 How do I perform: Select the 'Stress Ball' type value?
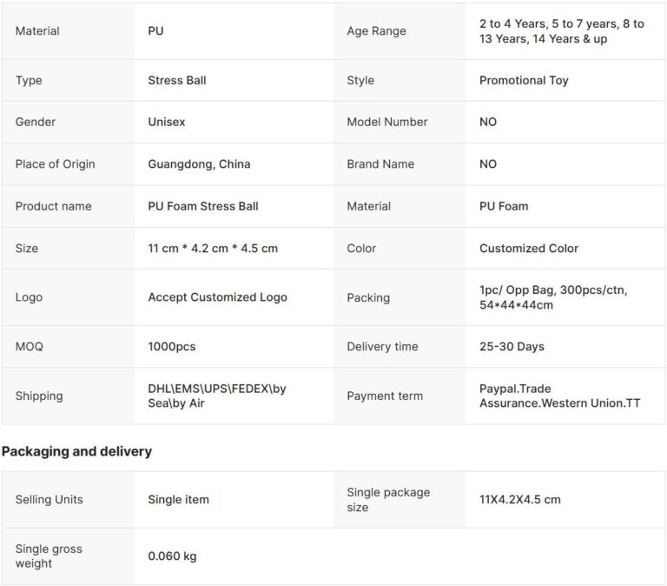pos(177,80)
